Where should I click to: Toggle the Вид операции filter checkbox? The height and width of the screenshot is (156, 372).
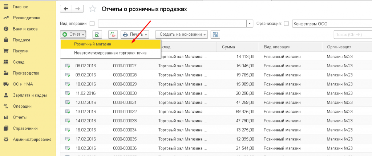pyautogui.click(x=92, y=24)
